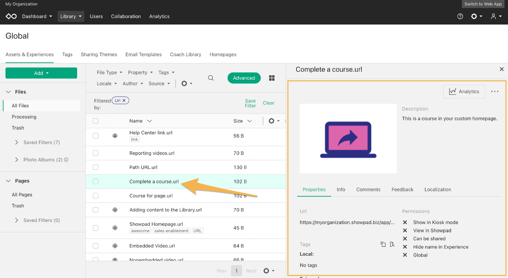Expand Saved Filters (7) under Files
This screenshot has height=278, width=508.
point(17,142)
